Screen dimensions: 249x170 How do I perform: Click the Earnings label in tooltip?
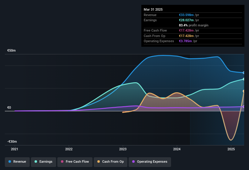(150, 20)
